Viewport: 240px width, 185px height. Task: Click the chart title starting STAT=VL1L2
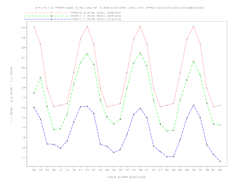119,8
